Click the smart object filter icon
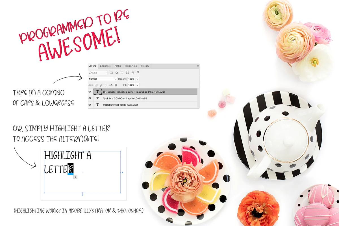The width and height of the screenshot is (339, 226). pos(133,73)
